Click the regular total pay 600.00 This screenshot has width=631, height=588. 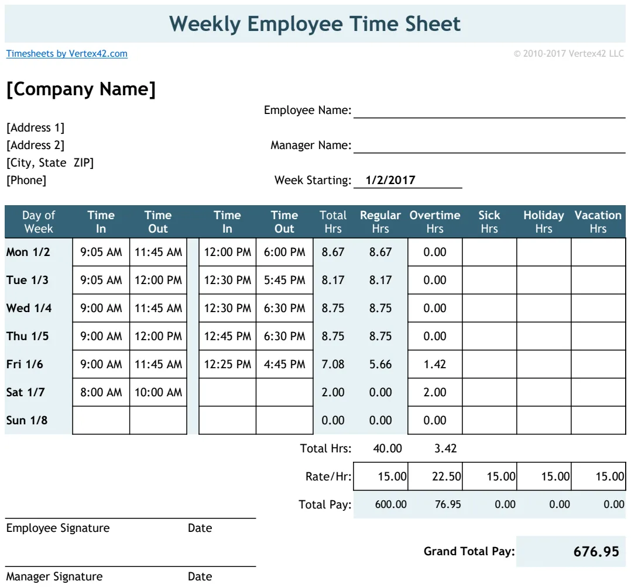point(391,504)
